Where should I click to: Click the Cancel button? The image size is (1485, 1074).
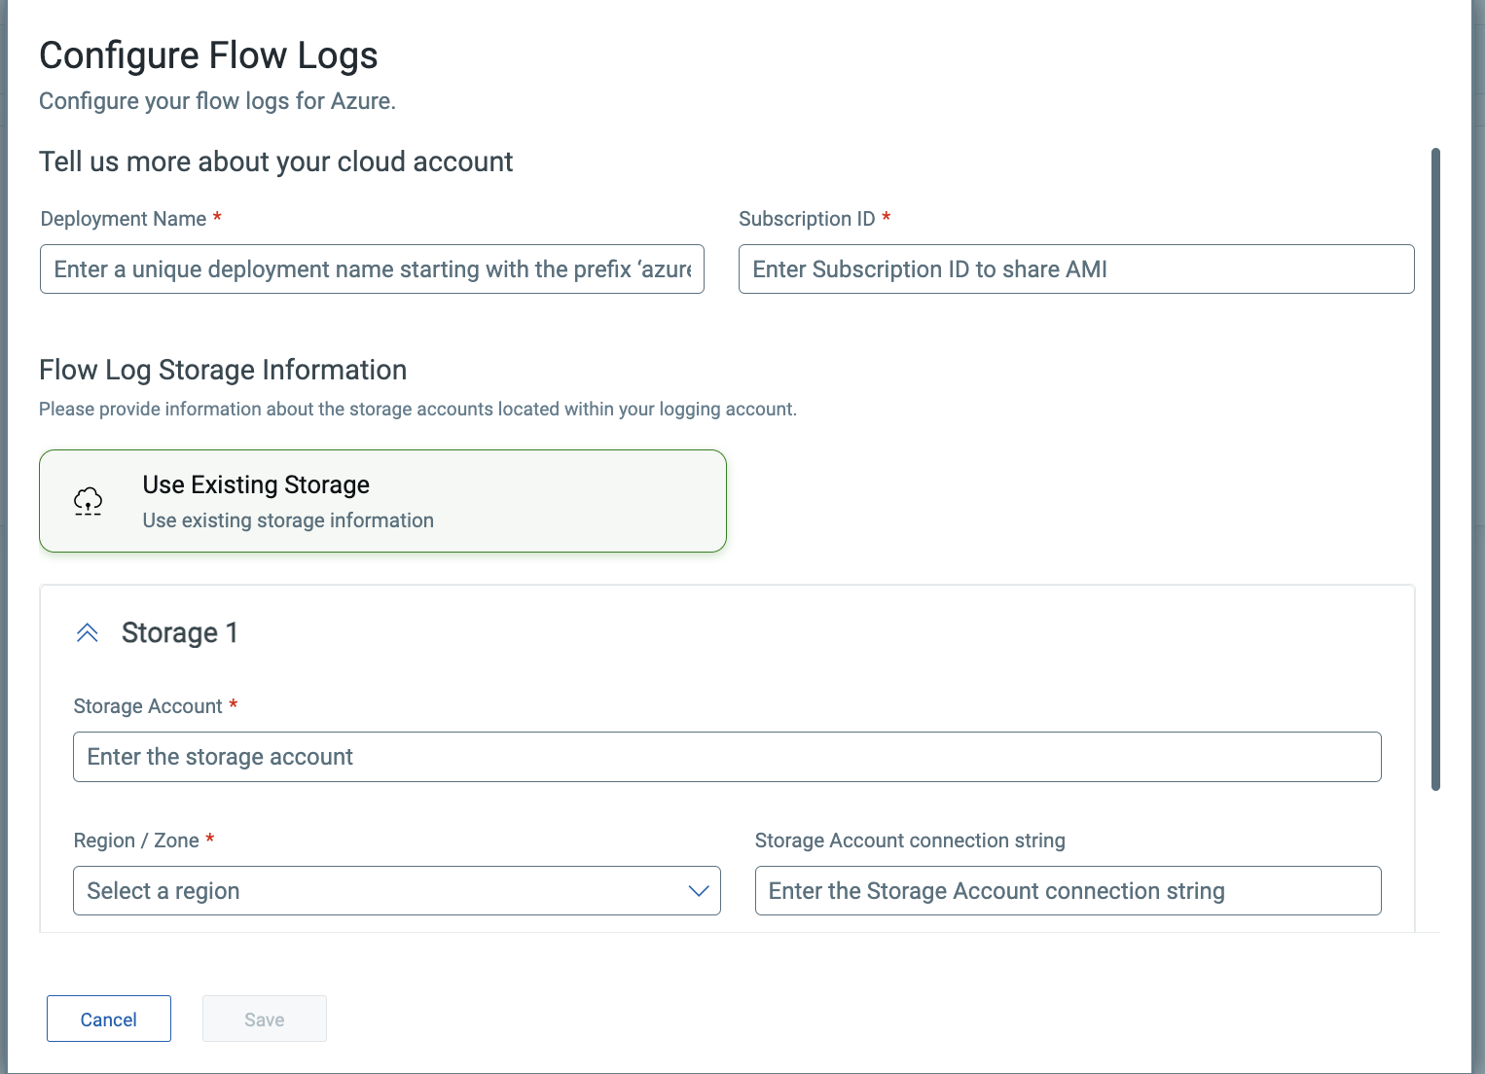(x=108, y=1019)
